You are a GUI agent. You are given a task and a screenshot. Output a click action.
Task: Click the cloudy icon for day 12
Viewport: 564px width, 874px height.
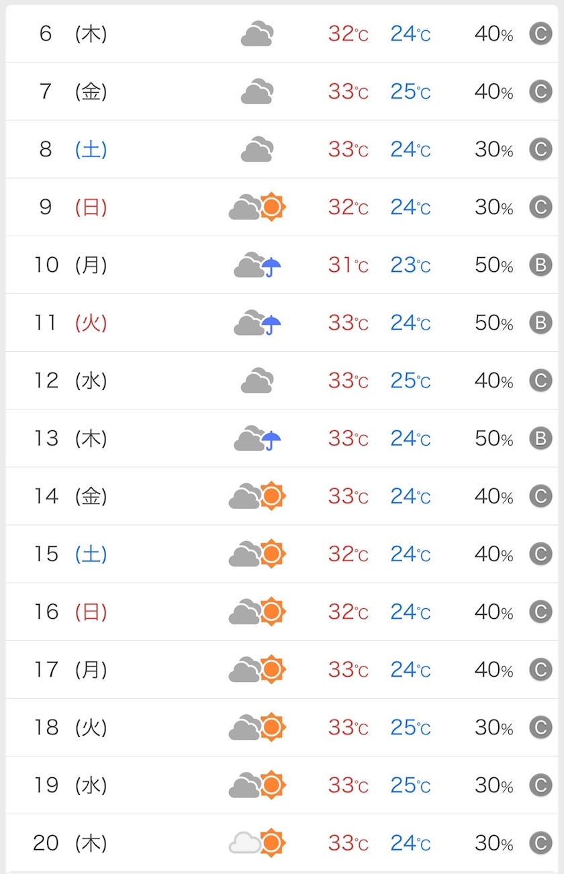(257, 381)
